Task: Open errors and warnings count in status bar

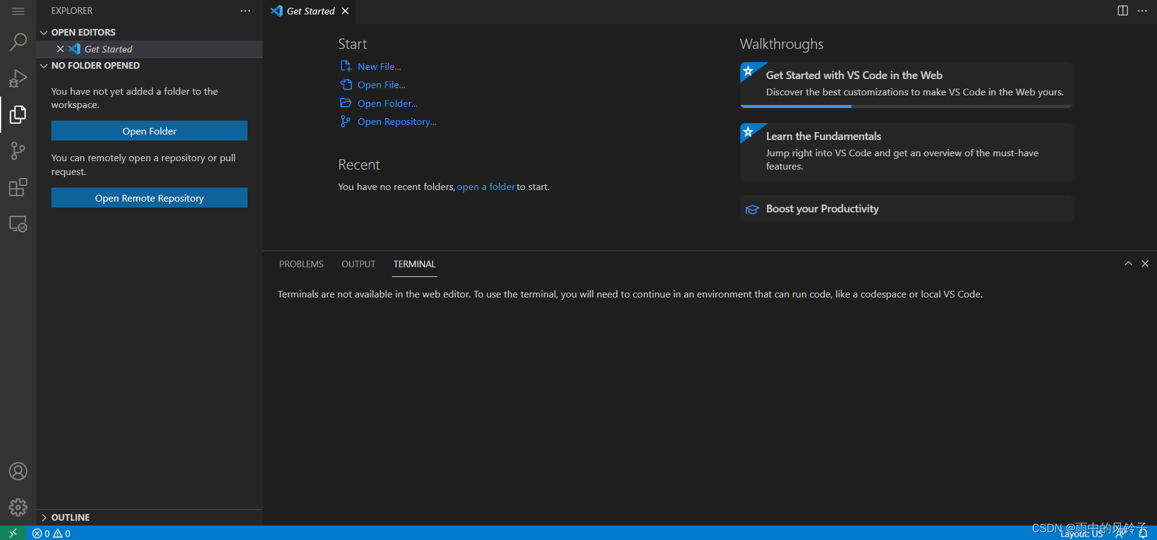Action: 51,533
